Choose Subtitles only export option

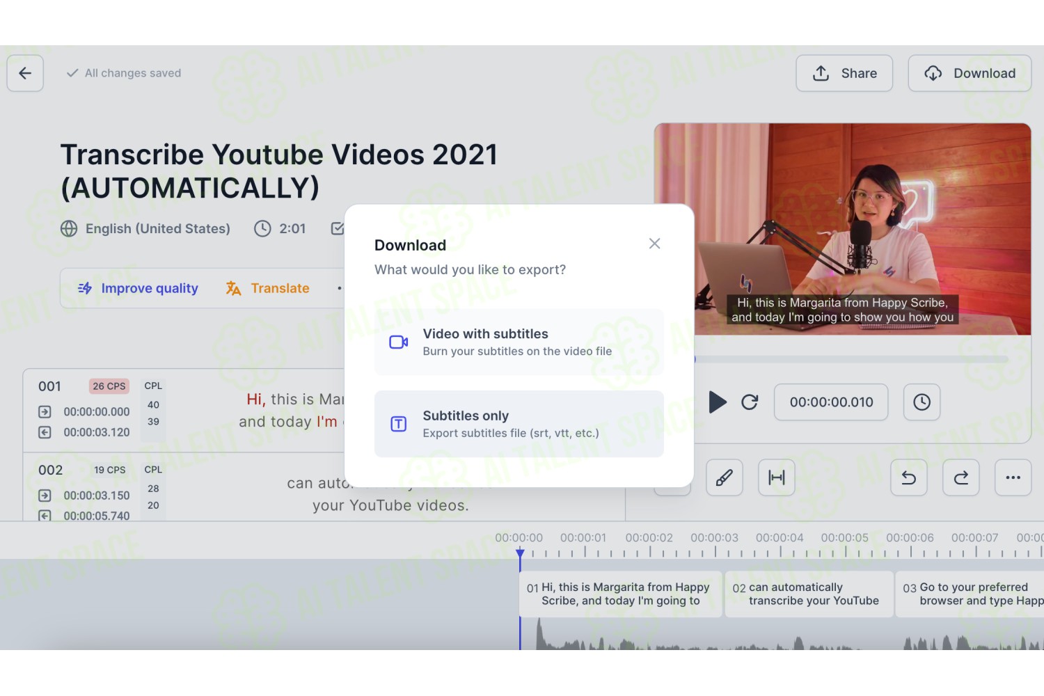(519, 424)
